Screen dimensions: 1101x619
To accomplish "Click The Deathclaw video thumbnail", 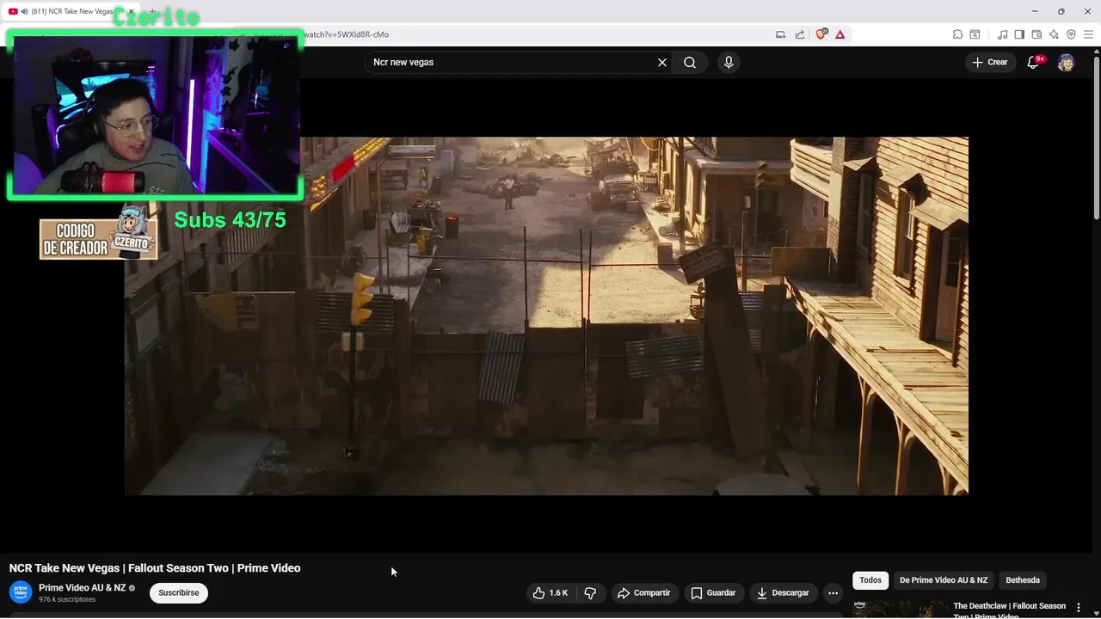I will point(899,610).
